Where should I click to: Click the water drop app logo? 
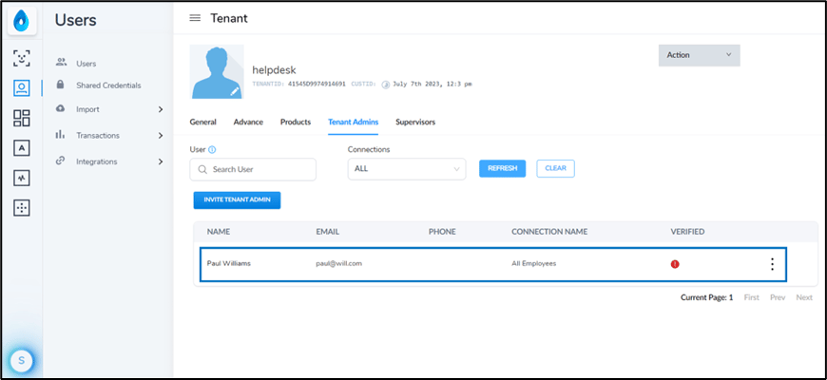(x=22, y=22)
